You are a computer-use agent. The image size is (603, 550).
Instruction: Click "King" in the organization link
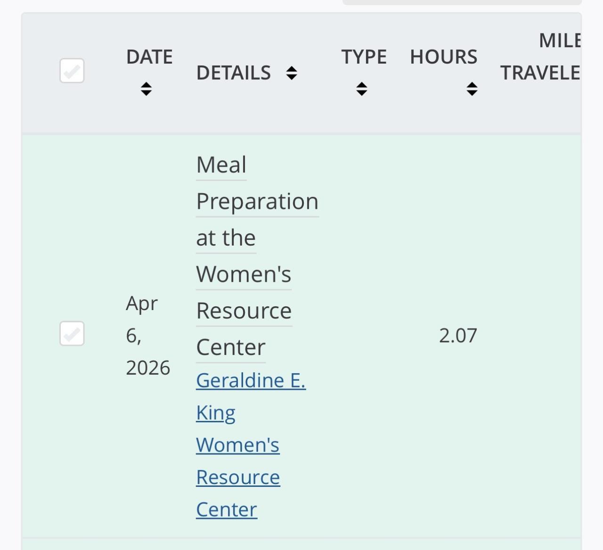click(x=216, y=413)
